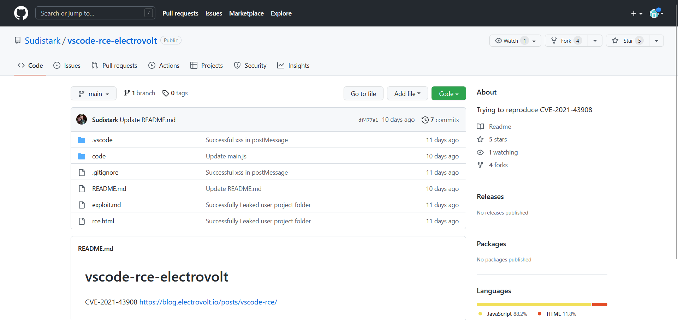This screenshot has width=678, height=320.
Task: Click the Watch button
Action: (x=515, y=41)
